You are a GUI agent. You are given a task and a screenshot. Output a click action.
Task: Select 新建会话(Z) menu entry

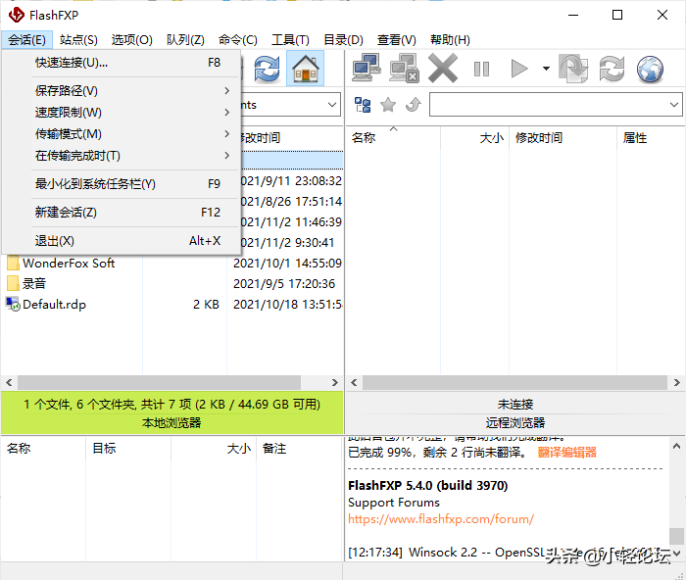click(x=122, y=213)
